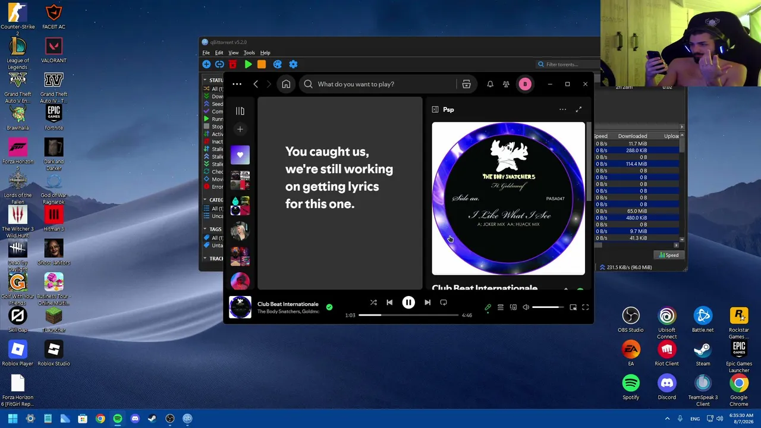761x428 pixels.
Task: Open ENG language switcher in taskbar
Action: pos(695,418)
